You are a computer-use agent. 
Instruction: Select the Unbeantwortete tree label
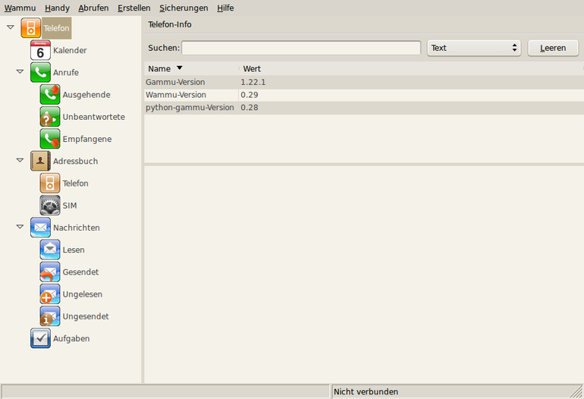(93, 117)
